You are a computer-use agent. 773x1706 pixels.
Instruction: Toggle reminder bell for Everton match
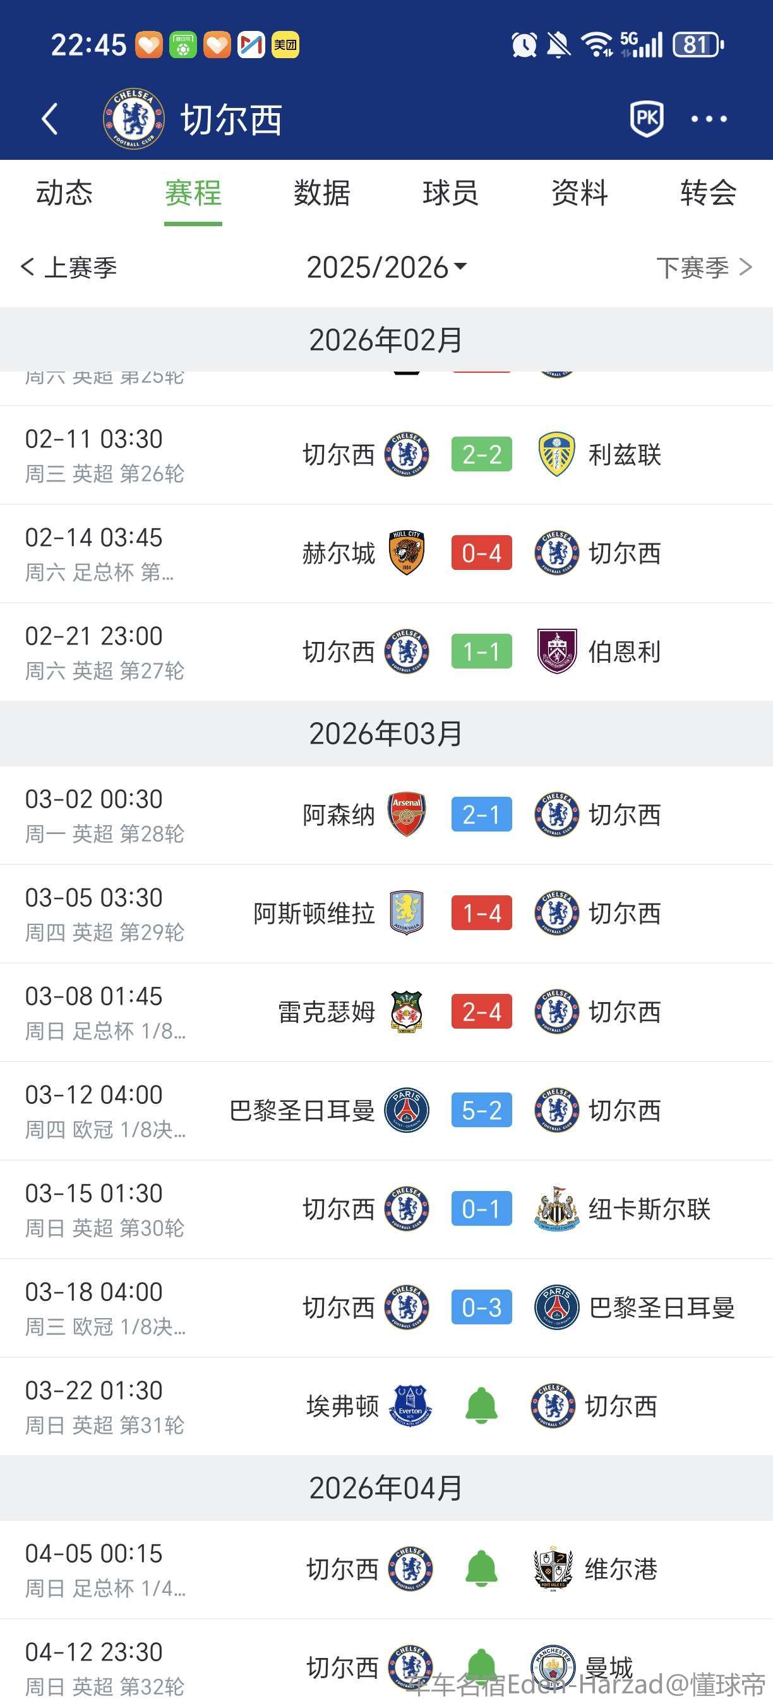coord(481,1406)
